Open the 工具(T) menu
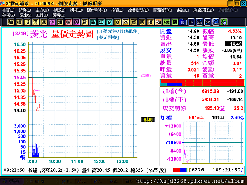 pyautogui.click(x=42, y=15)
